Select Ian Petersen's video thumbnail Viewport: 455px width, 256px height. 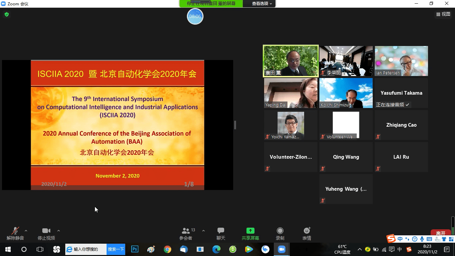[401, 61]
